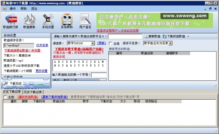219x134 pixels.
Task: Click the 打开目录 link
Action: (42, 45)
